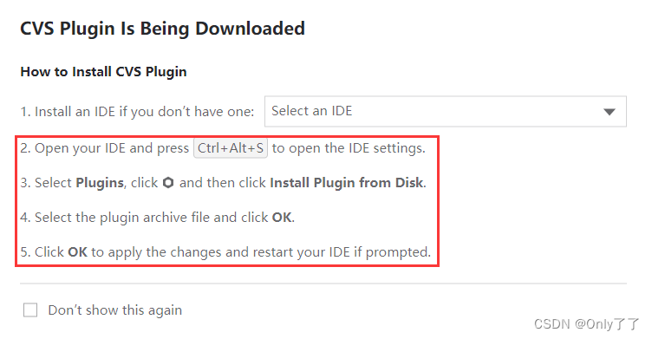652x339 pixels.
Task: Open the "Select an IDE" combo box
Action: 446,112
